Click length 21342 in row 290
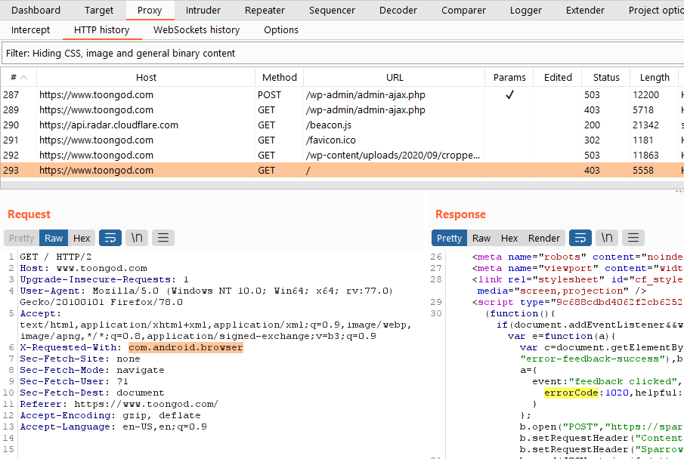 645,125
